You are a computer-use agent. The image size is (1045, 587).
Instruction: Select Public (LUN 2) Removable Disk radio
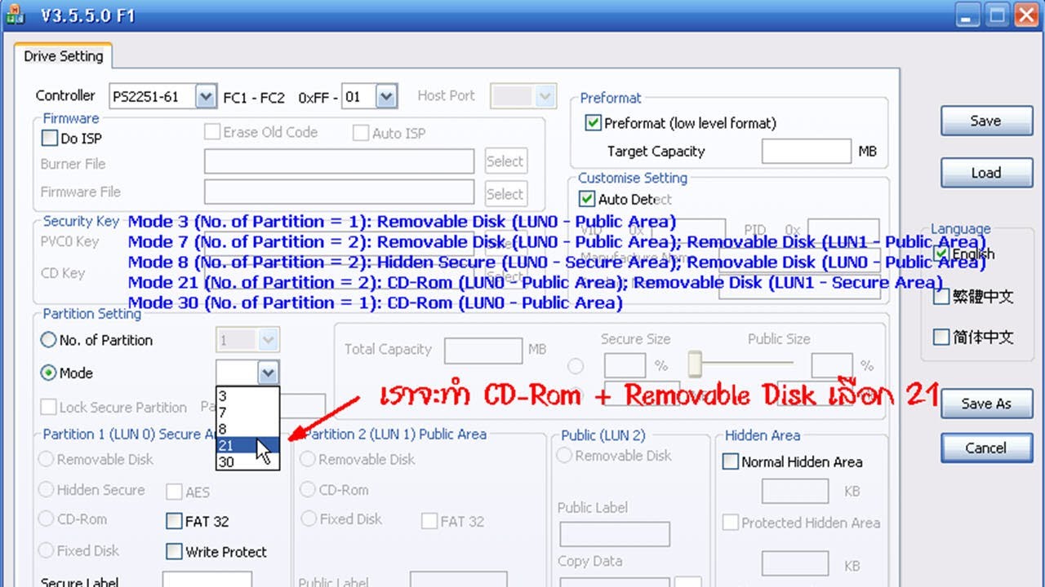click(564, 455)
